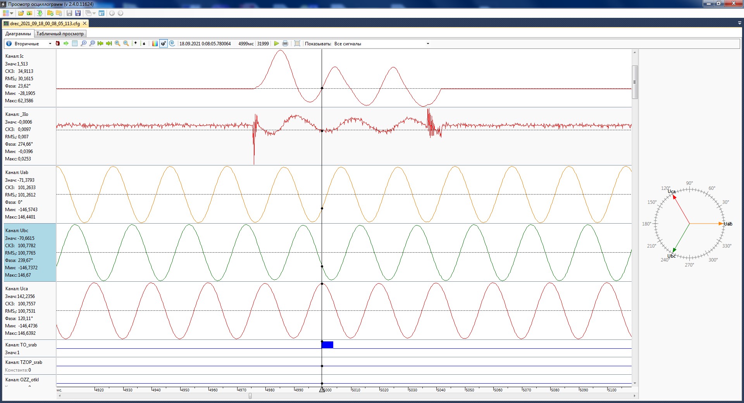Click the green download arrow icon
Viewport: 744px width, 403px height.
40,13
